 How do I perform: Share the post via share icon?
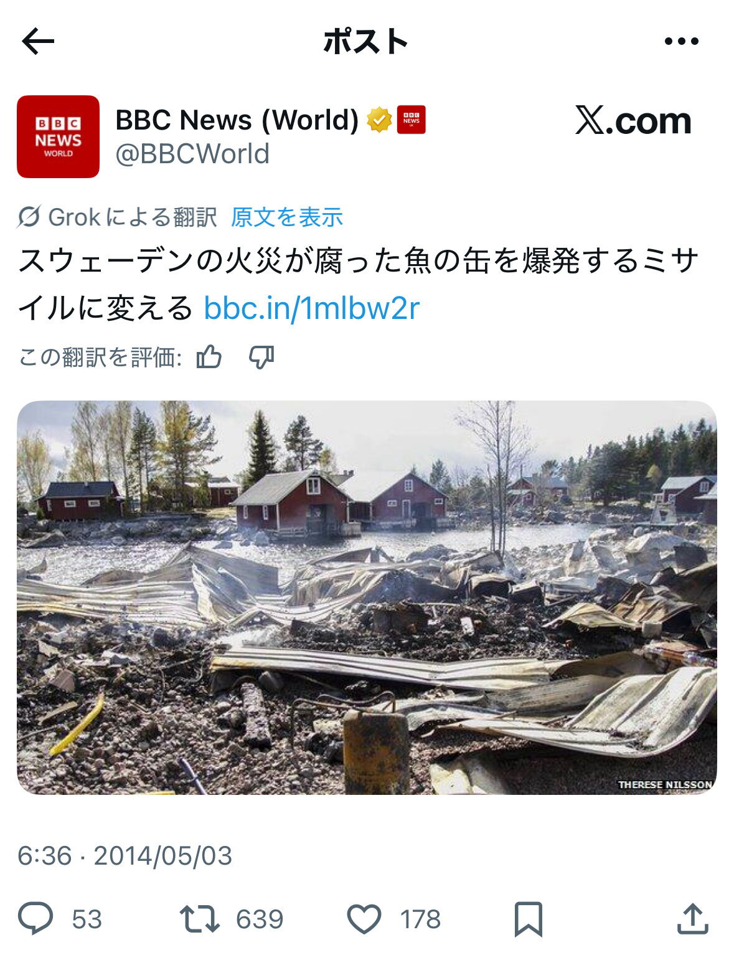click(692, 918)
